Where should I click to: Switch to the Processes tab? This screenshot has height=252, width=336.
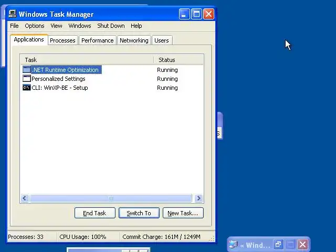[62, 40]
